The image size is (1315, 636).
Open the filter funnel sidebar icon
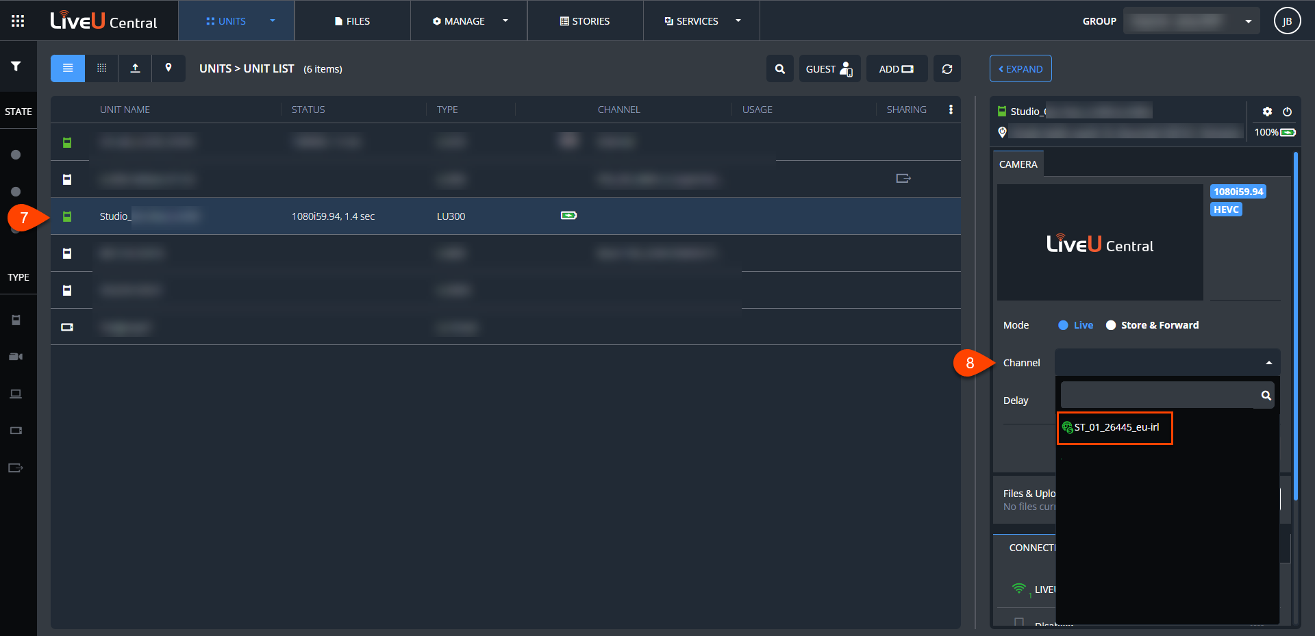(x=16, y=66)
